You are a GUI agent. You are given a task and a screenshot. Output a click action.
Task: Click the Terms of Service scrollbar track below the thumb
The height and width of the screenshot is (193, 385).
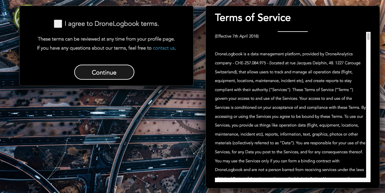point(368,108)
